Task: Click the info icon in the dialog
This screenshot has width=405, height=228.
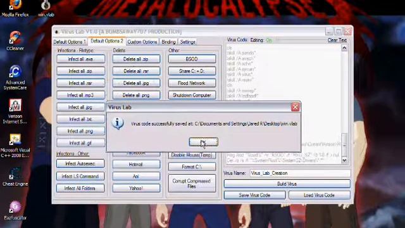Action: pyautogui.click(x=118, y=124)
